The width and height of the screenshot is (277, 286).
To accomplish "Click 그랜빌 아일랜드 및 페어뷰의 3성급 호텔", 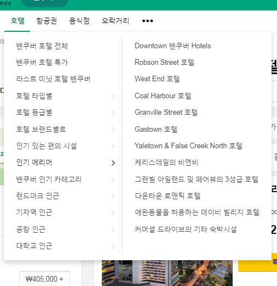I will pos(197,179).
